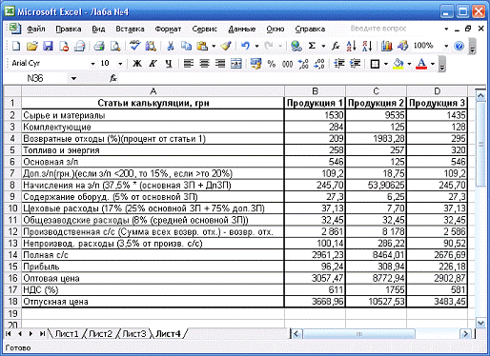Save the workbook with the floppy disk icon
Viewport: 490px width, 356px height.
(48, 46)
